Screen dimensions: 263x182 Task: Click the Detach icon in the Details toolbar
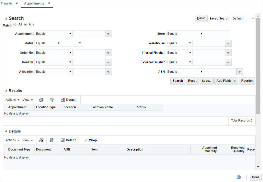click(68, 140)
